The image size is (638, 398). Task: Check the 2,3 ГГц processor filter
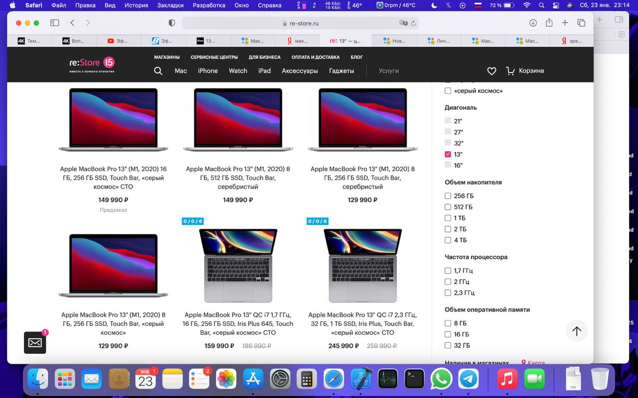(x=448, y=293)
